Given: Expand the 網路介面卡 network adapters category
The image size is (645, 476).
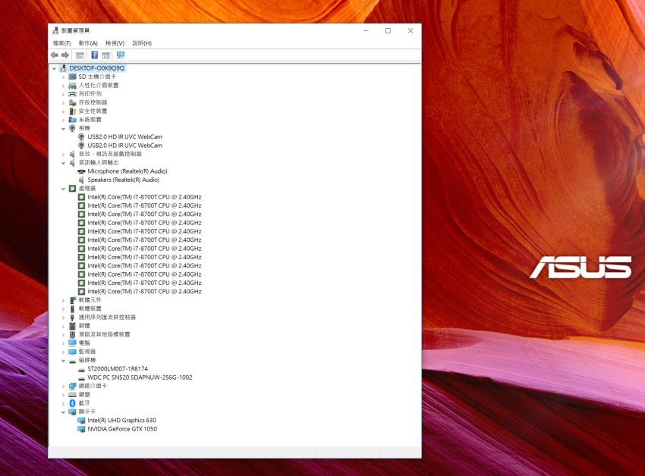Looking at the screenshot, I should (x=64, y=386).
